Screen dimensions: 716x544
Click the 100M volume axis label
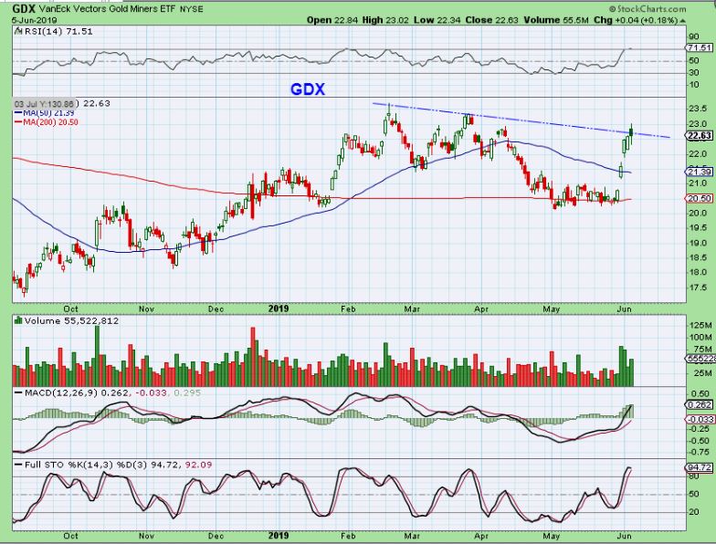[701, 338]
